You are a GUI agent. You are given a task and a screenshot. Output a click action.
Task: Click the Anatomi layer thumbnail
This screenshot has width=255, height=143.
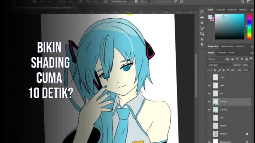pyautogui.click(x=215, y=134)
